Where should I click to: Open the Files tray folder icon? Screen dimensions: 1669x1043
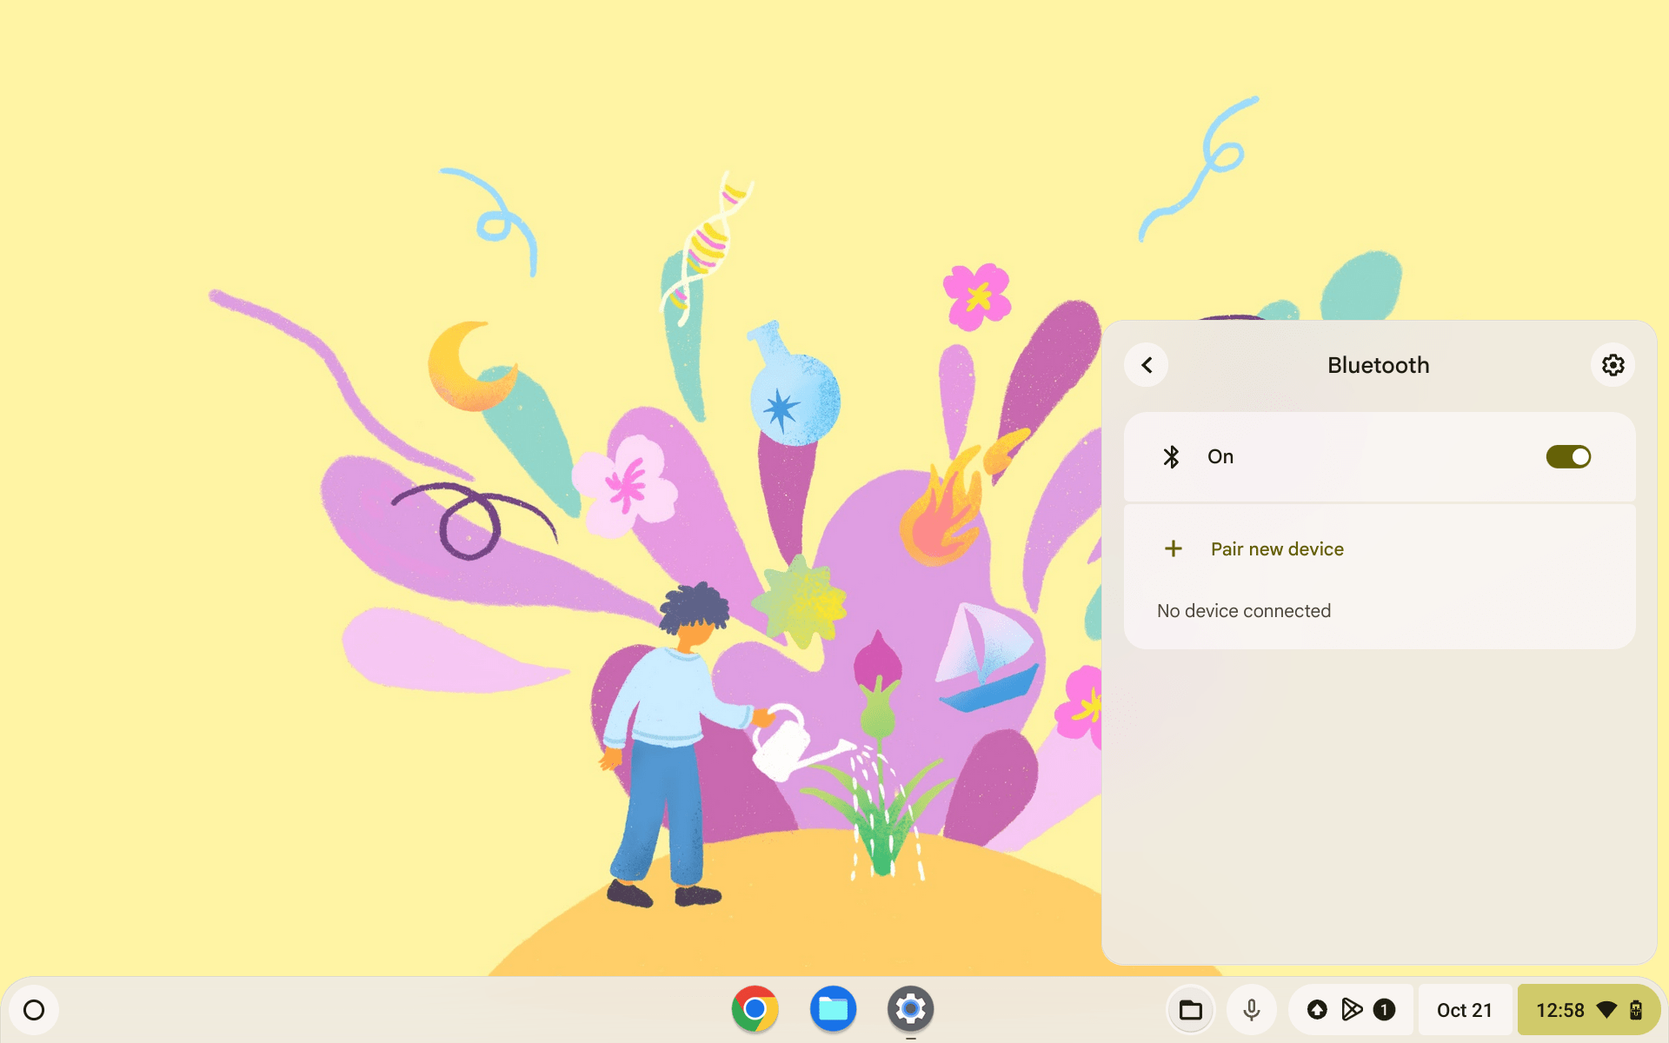[x=1190, y=1009]
